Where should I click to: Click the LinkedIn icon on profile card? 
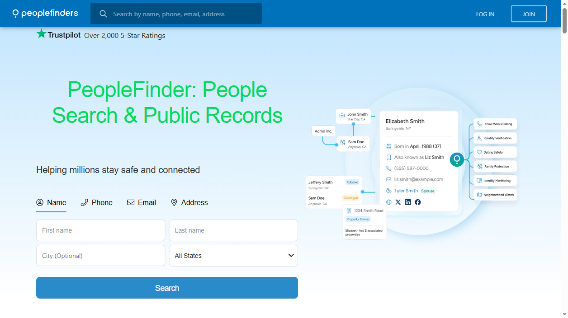pos(408,202)
